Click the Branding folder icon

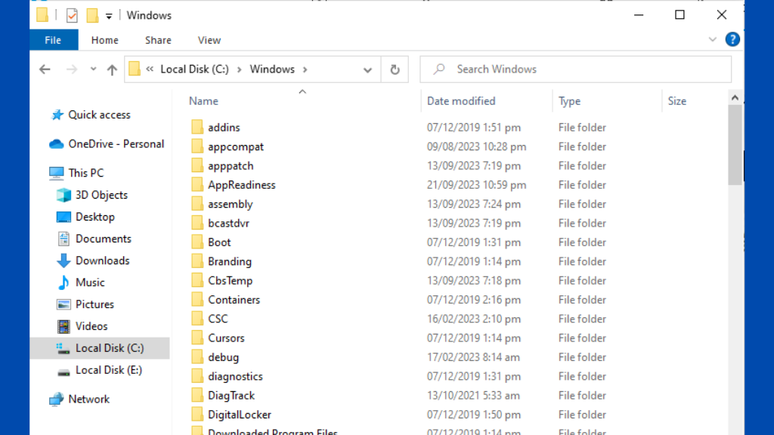click(x=197, y=261)
